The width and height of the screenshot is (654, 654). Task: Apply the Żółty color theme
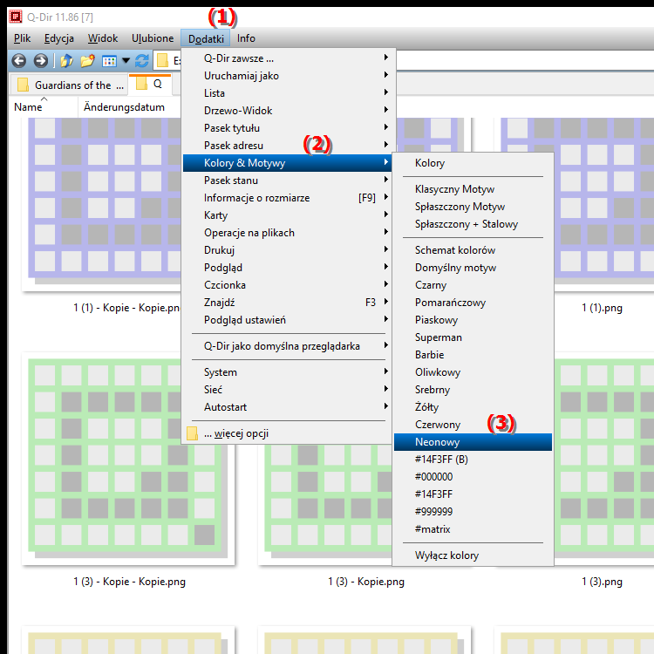[x=473, y=407]
